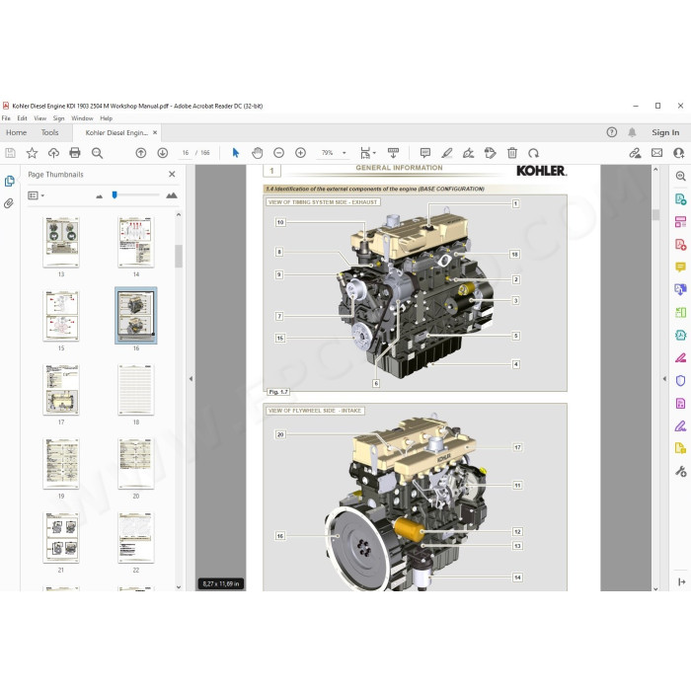This screenshot has width=691, height=691.
Task: Select page 15 thumbnail
Action: (x=61, y=316)
